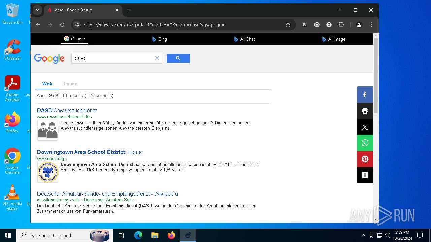Share the page on Facebook

point(365,94)
